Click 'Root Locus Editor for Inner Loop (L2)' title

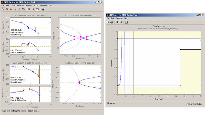point(80,63)
